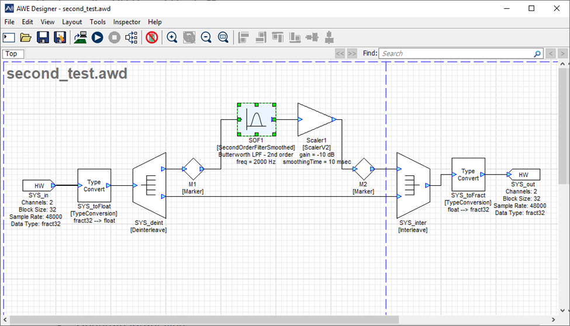Switch to the Top hierarchy tab
Image resolution: width=570 pixels, height=326 pixels.
12,54
